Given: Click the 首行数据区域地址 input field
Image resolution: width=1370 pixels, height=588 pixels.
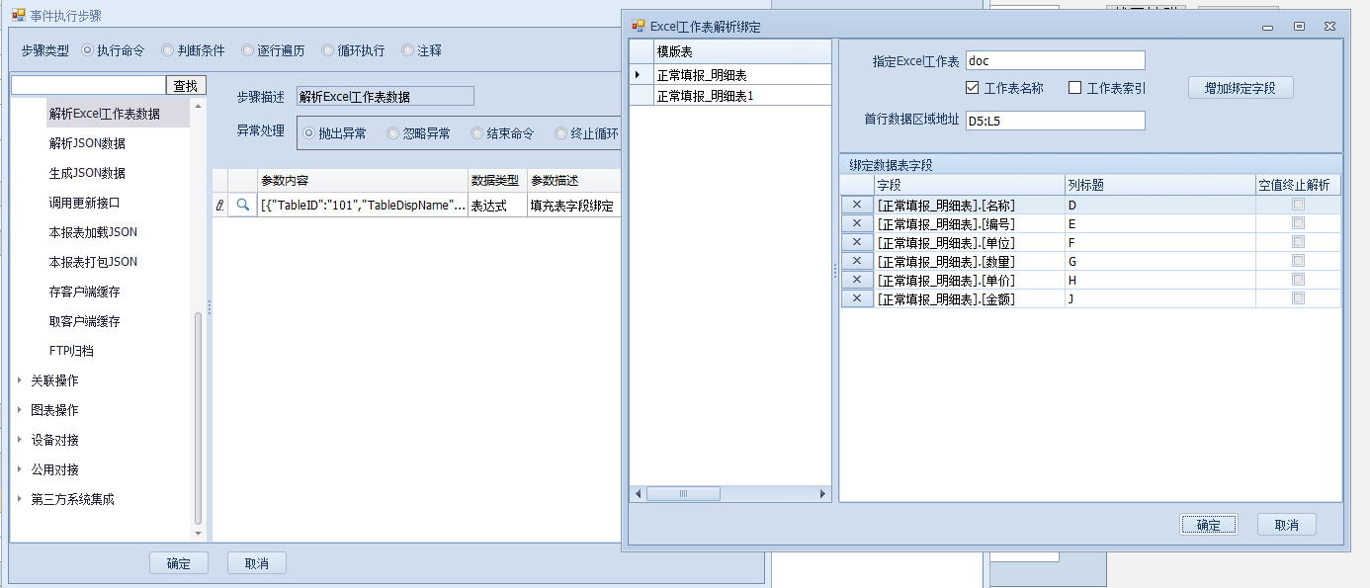Looking at the screenshot, I should point(1054,121).
